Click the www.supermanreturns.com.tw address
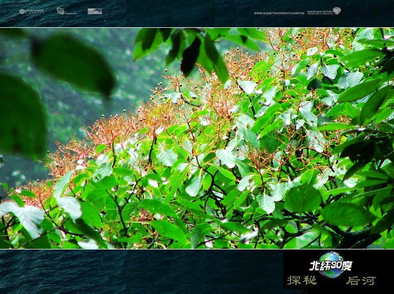 tap(279, 13)
